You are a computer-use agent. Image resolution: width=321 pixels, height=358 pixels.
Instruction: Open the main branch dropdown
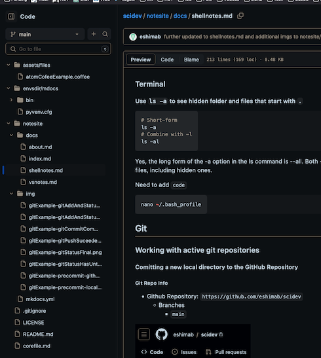pos(45,34)
